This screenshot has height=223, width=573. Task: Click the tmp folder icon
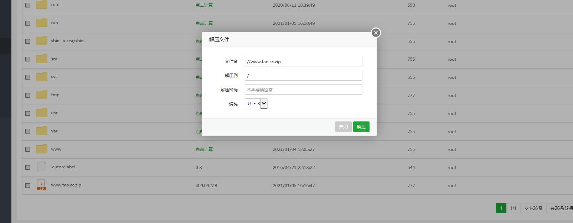[42, 95]
